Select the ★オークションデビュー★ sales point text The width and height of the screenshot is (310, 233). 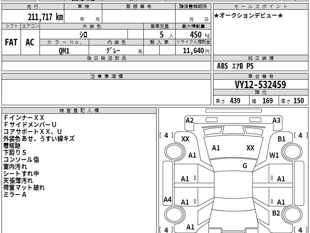coord(248,16)
